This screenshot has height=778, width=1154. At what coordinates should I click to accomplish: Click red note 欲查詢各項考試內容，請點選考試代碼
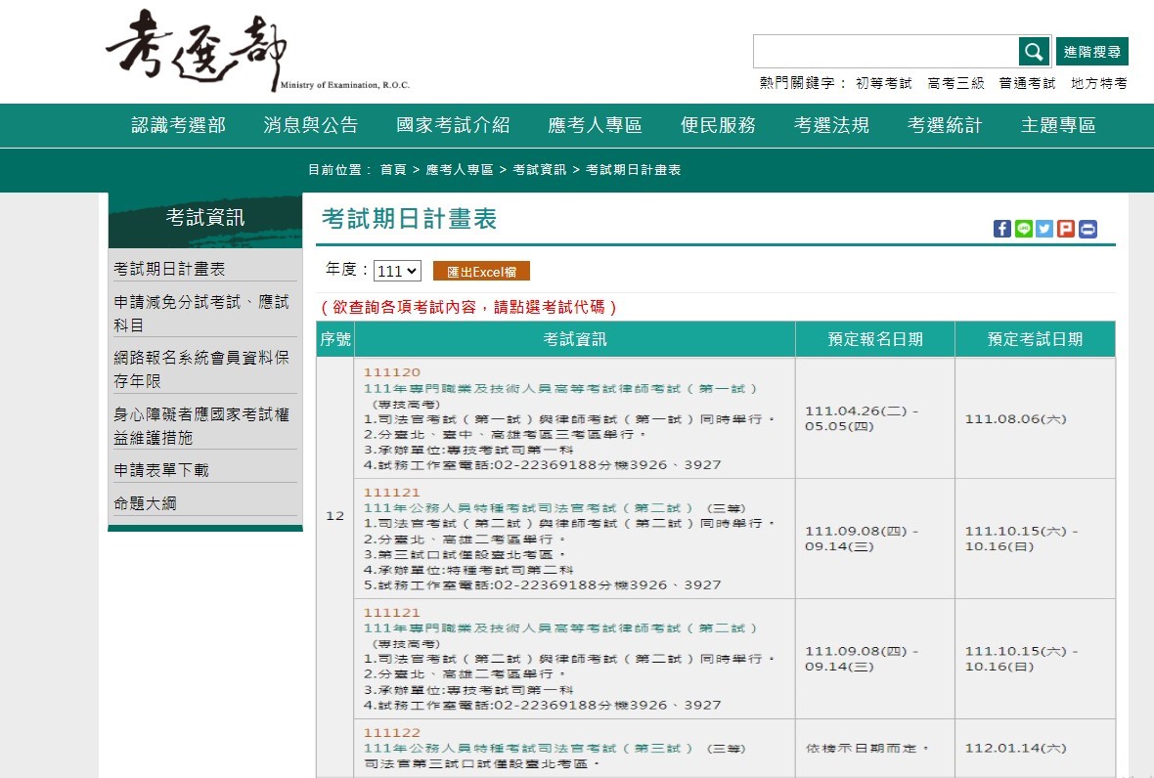[468, 307]
